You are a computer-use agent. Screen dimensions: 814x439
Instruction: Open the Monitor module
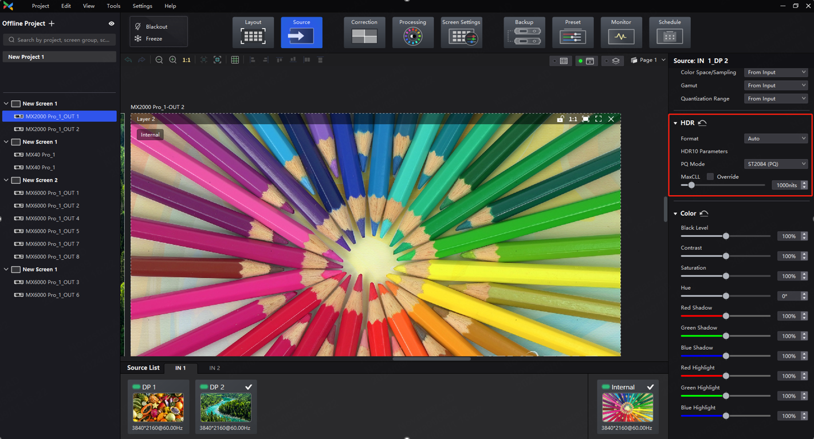(x=621, y=32)
